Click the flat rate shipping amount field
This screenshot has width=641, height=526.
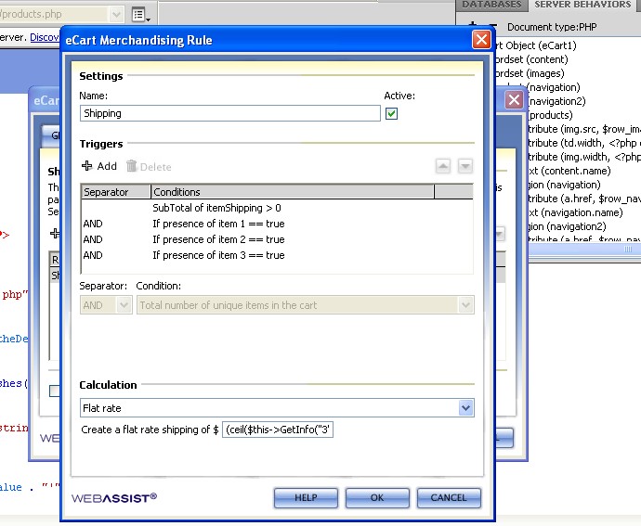click(x=278, y=430)
